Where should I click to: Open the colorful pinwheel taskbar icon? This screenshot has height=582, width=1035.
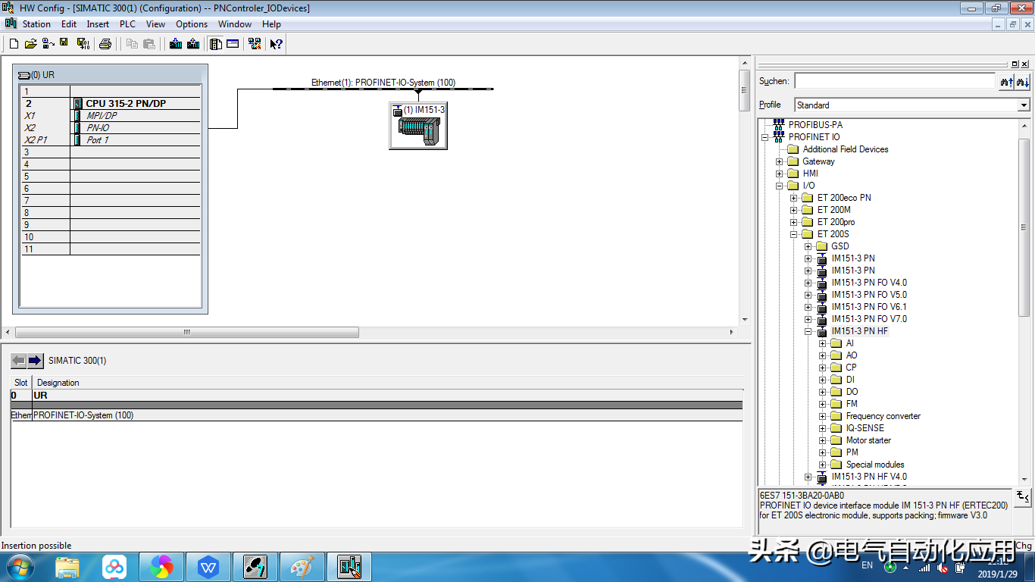[161, 567]
